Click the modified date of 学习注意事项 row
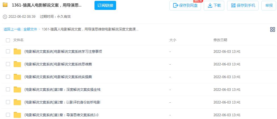 coord(227,52)
